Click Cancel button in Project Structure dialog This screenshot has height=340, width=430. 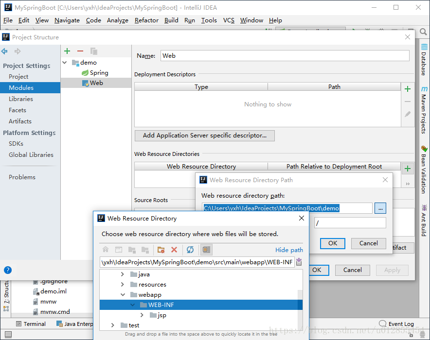[352, 270]
